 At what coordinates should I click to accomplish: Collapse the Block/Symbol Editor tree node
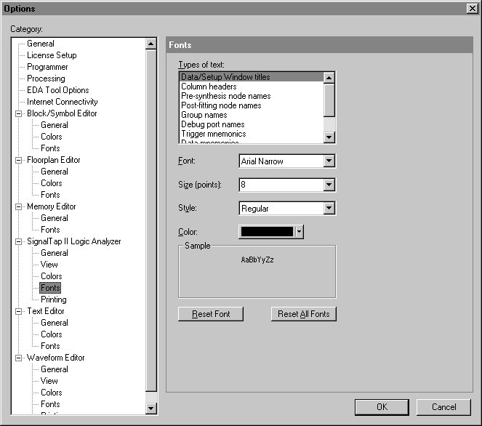pos(19,113)
